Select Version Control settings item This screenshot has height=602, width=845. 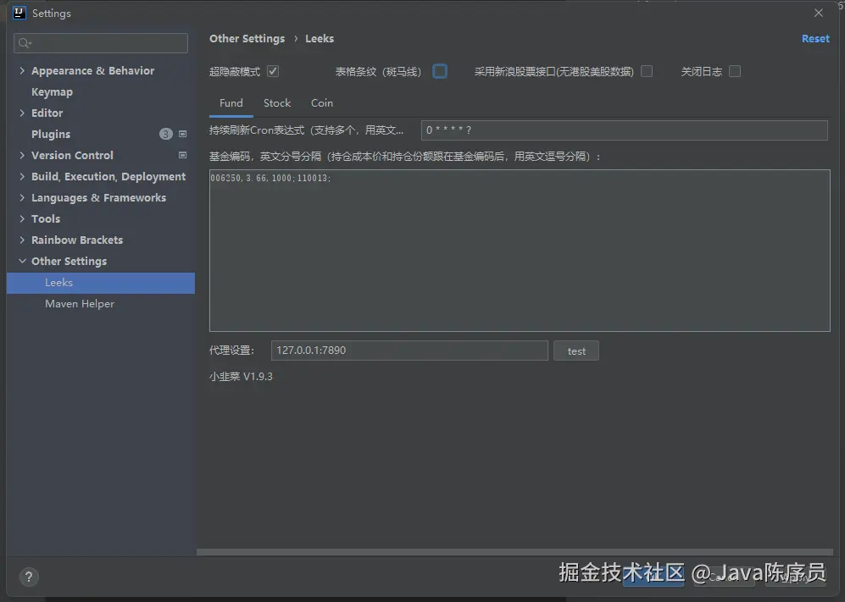click(x=72, y=155)
